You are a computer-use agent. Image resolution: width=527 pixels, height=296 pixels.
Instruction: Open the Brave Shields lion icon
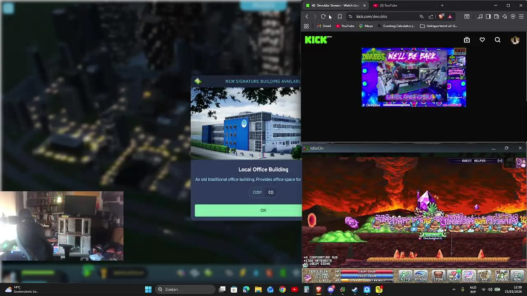tap(441, 16)
